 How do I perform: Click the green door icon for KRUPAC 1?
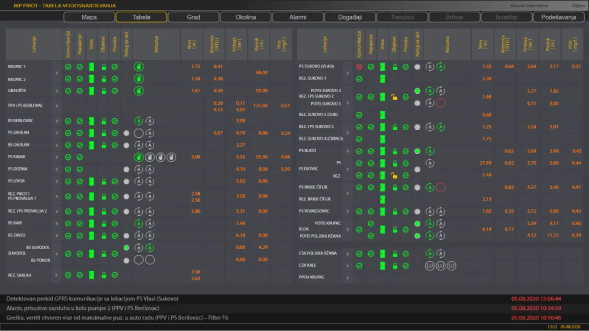[91, 67]
